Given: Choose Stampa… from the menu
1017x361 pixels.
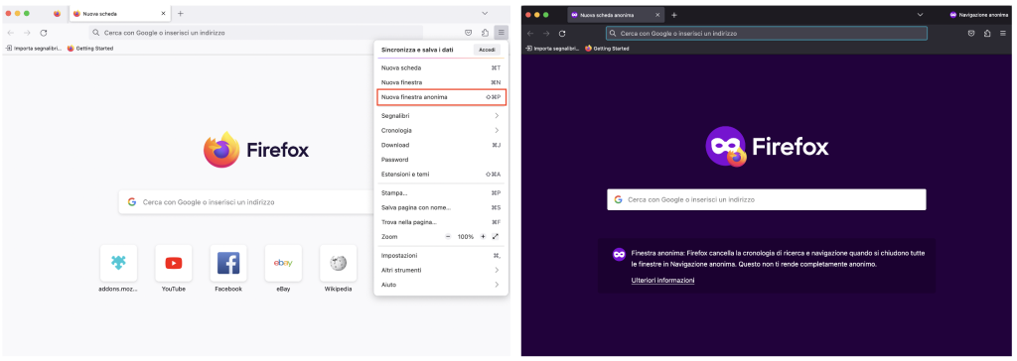Looking at the screenshot, I should (441, 192).
